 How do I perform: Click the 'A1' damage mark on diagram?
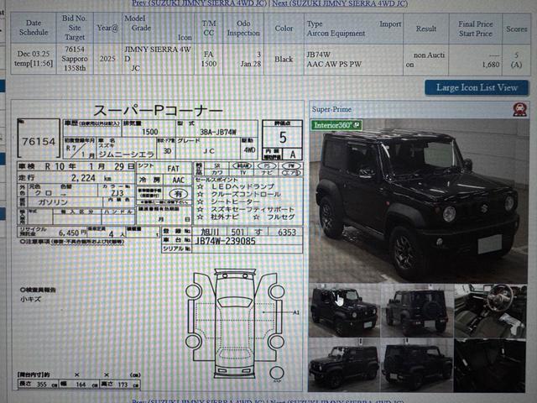coord(296,312)
